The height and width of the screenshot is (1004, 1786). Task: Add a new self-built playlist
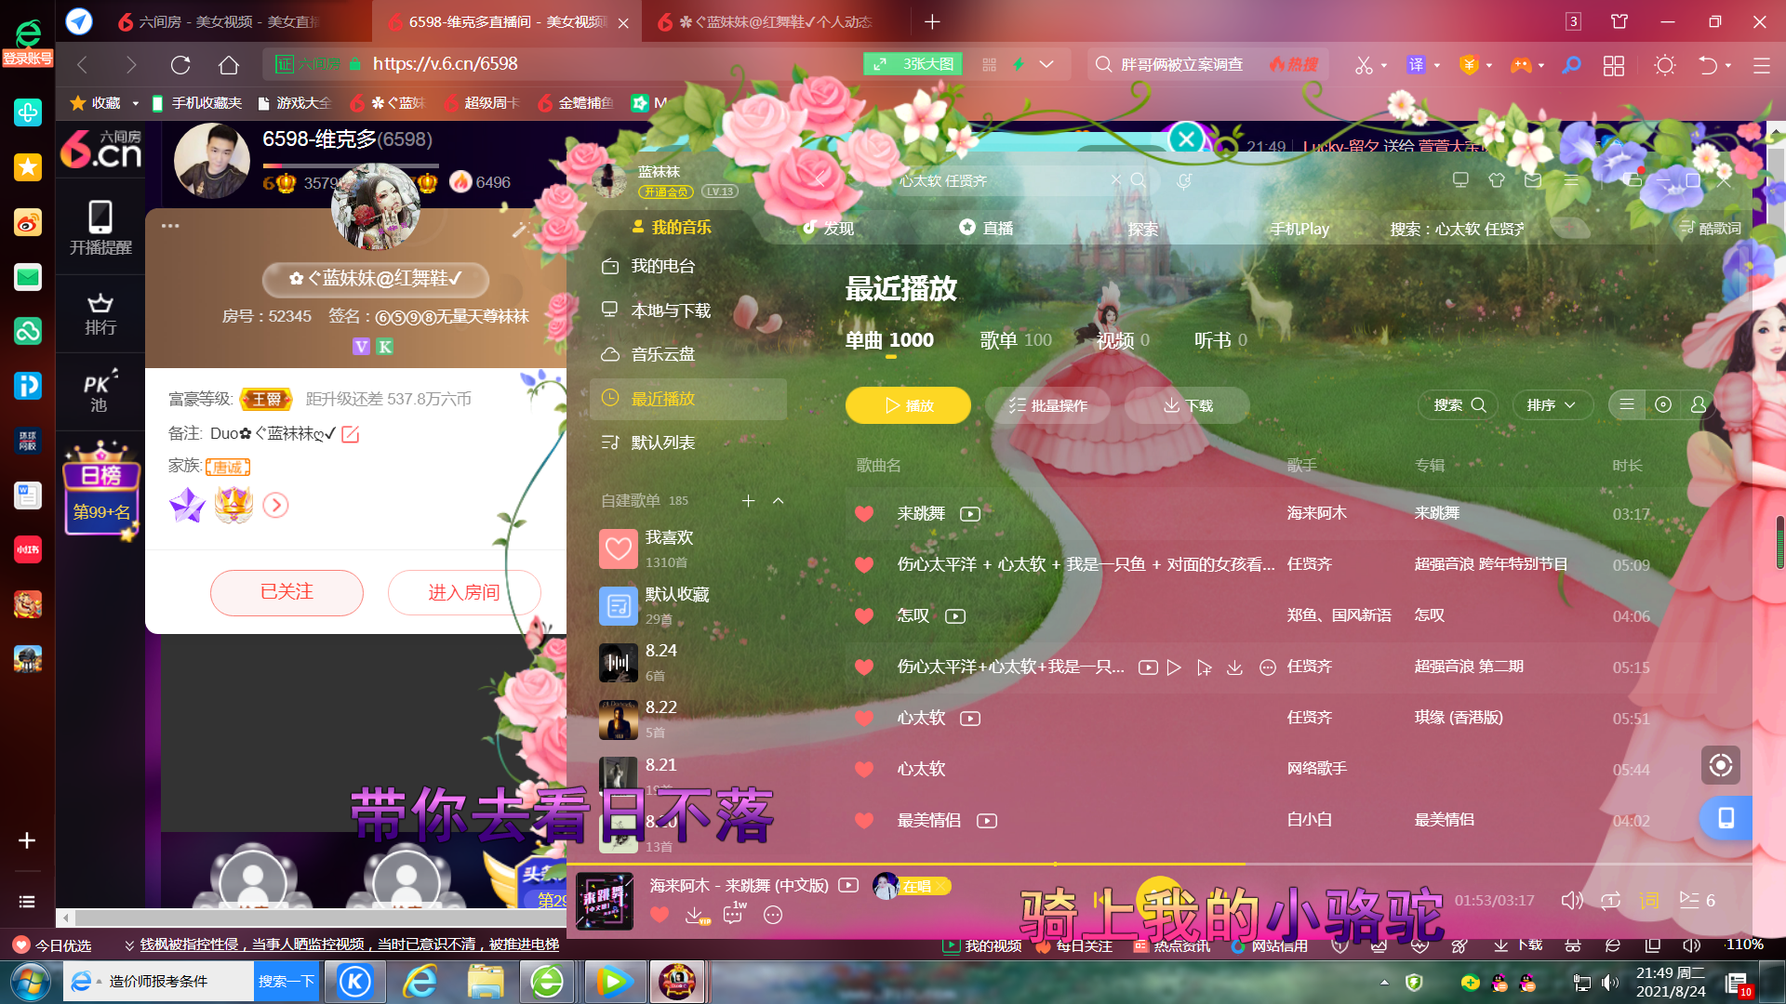coord(748,501)
